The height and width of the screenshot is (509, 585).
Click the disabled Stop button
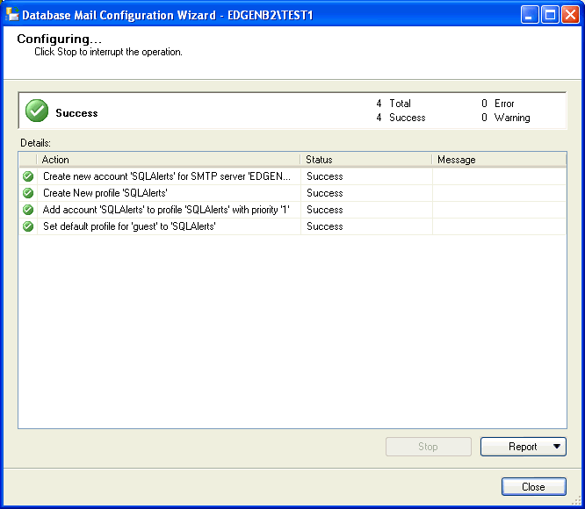pos(428,447)
